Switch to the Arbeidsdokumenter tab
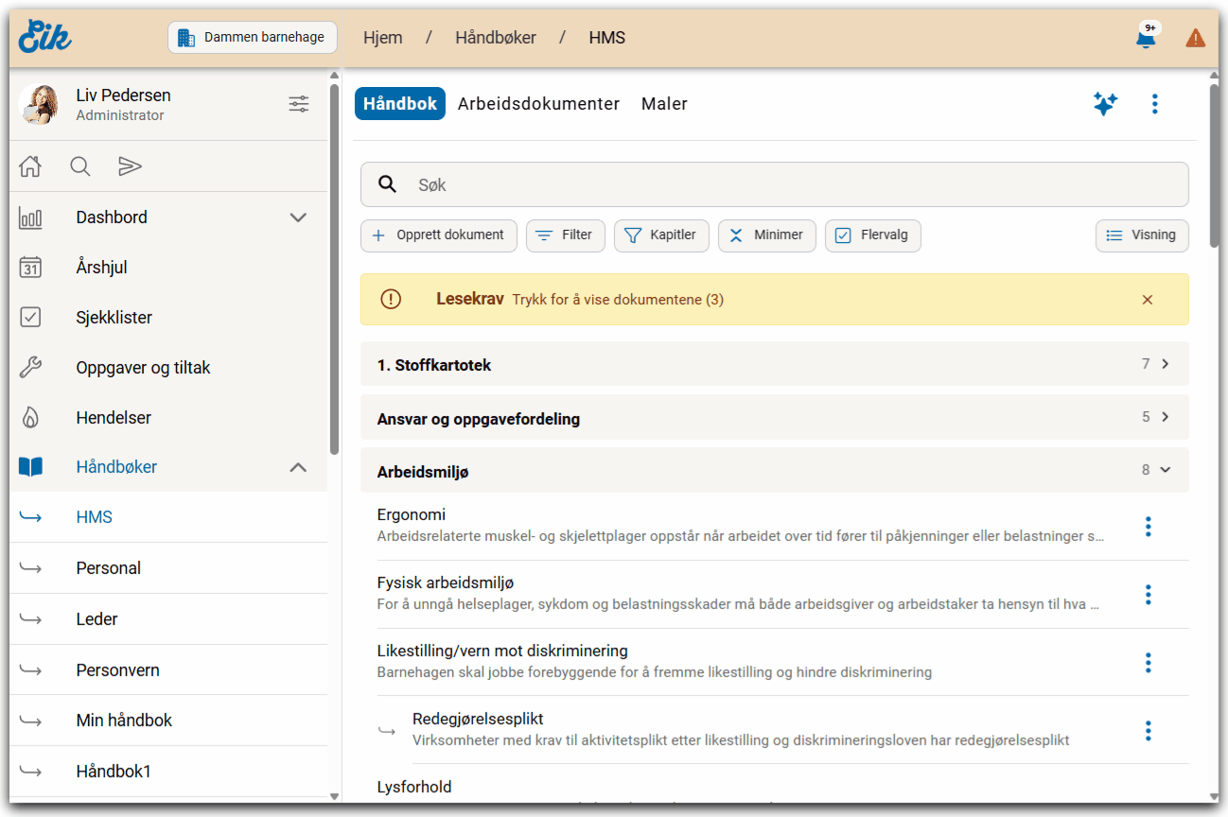 coord(538,104)
